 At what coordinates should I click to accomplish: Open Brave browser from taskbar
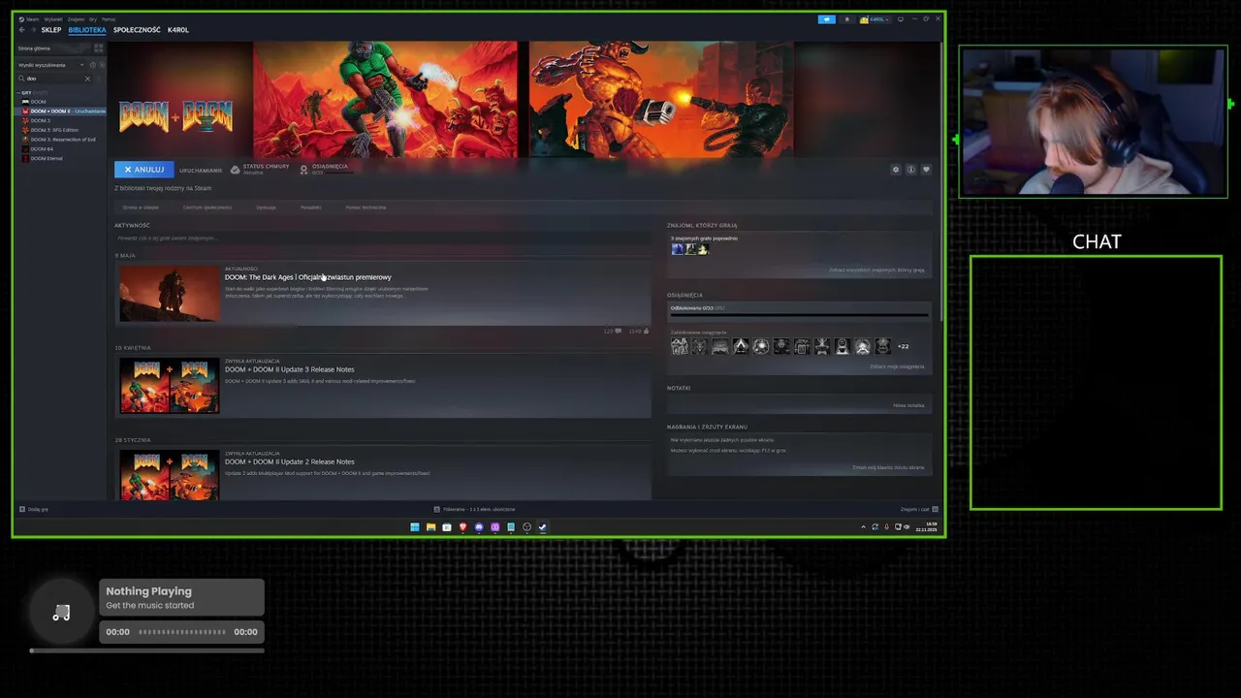[462, 527]
